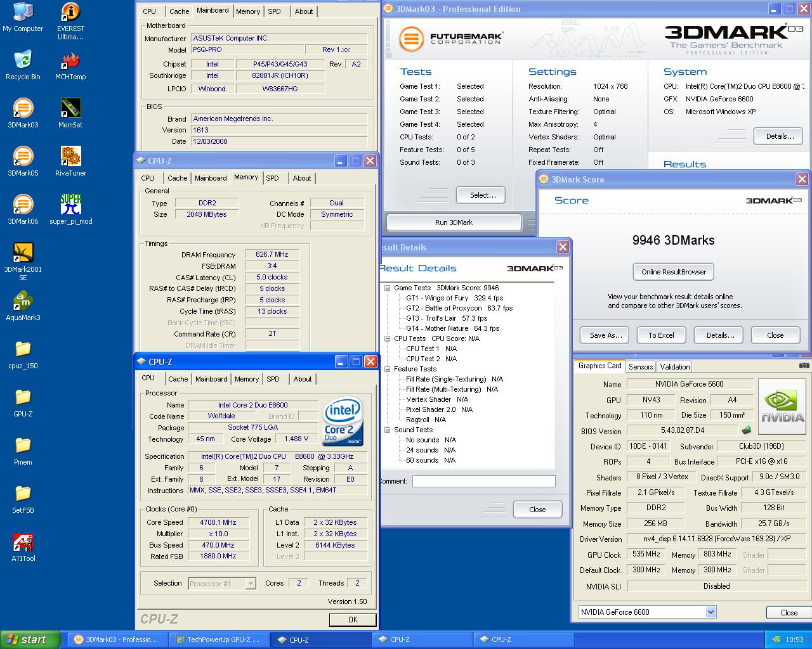The width and height of the screenshot is (812, 649).
Task: Open MemSet desktop shortcut
Action: click(x=70, y=113)
